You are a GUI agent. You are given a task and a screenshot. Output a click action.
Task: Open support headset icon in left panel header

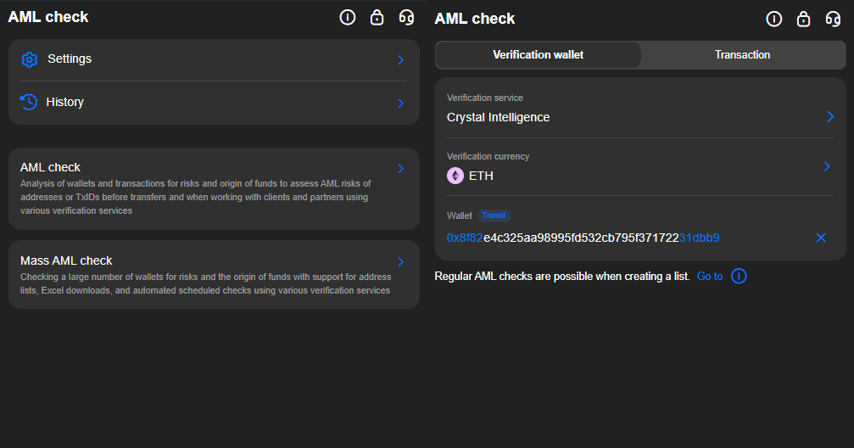[x=406, y=18]
